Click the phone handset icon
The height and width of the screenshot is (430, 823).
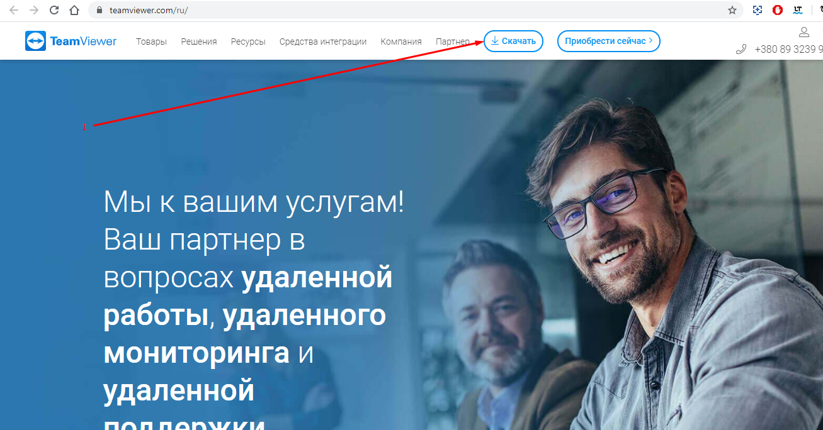[x=741, y=49]
